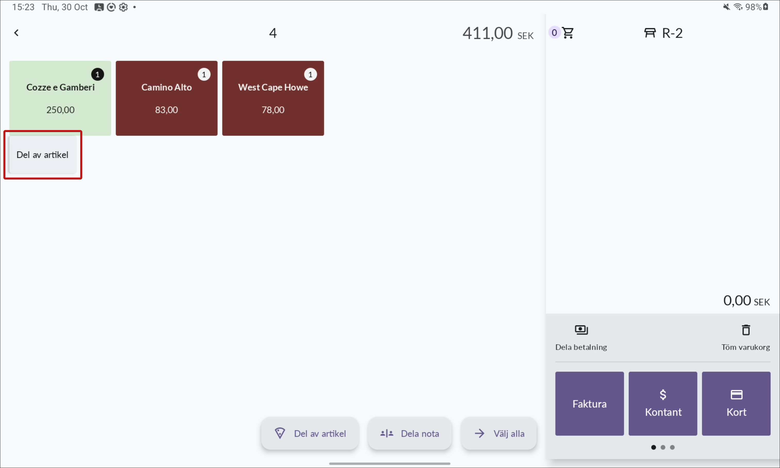
Task: Open the shopping cart icon
Action: (568, 33)
